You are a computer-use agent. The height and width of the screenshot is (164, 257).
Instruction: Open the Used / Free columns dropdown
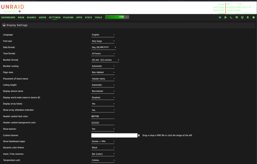point(103,154)
